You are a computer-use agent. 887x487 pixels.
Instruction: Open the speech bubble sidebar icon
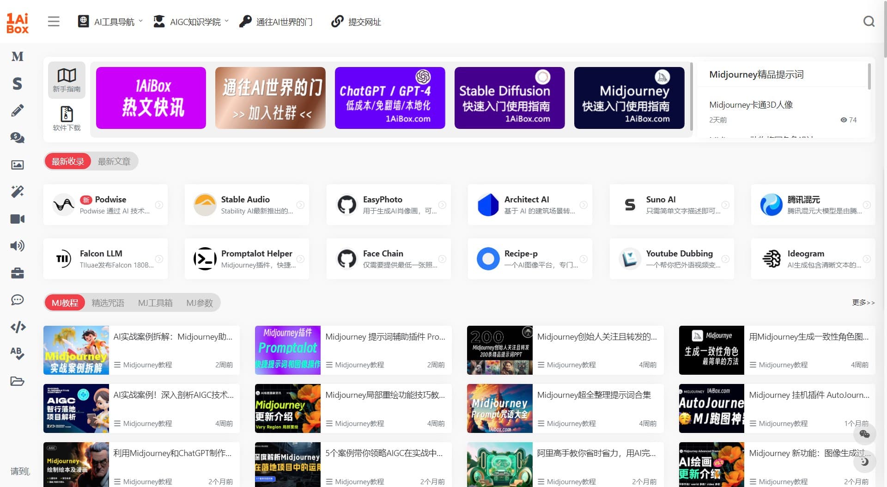point(18,300)
